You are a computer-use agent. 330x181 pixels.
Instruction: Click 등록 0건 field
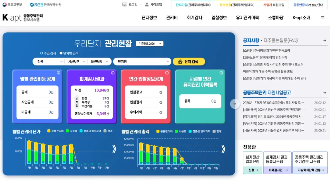click(200, 101)
